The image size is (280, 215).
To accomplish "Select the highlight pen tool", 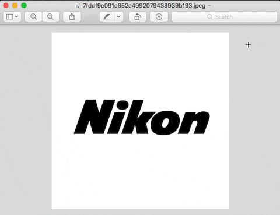I will tap(107, 17).
